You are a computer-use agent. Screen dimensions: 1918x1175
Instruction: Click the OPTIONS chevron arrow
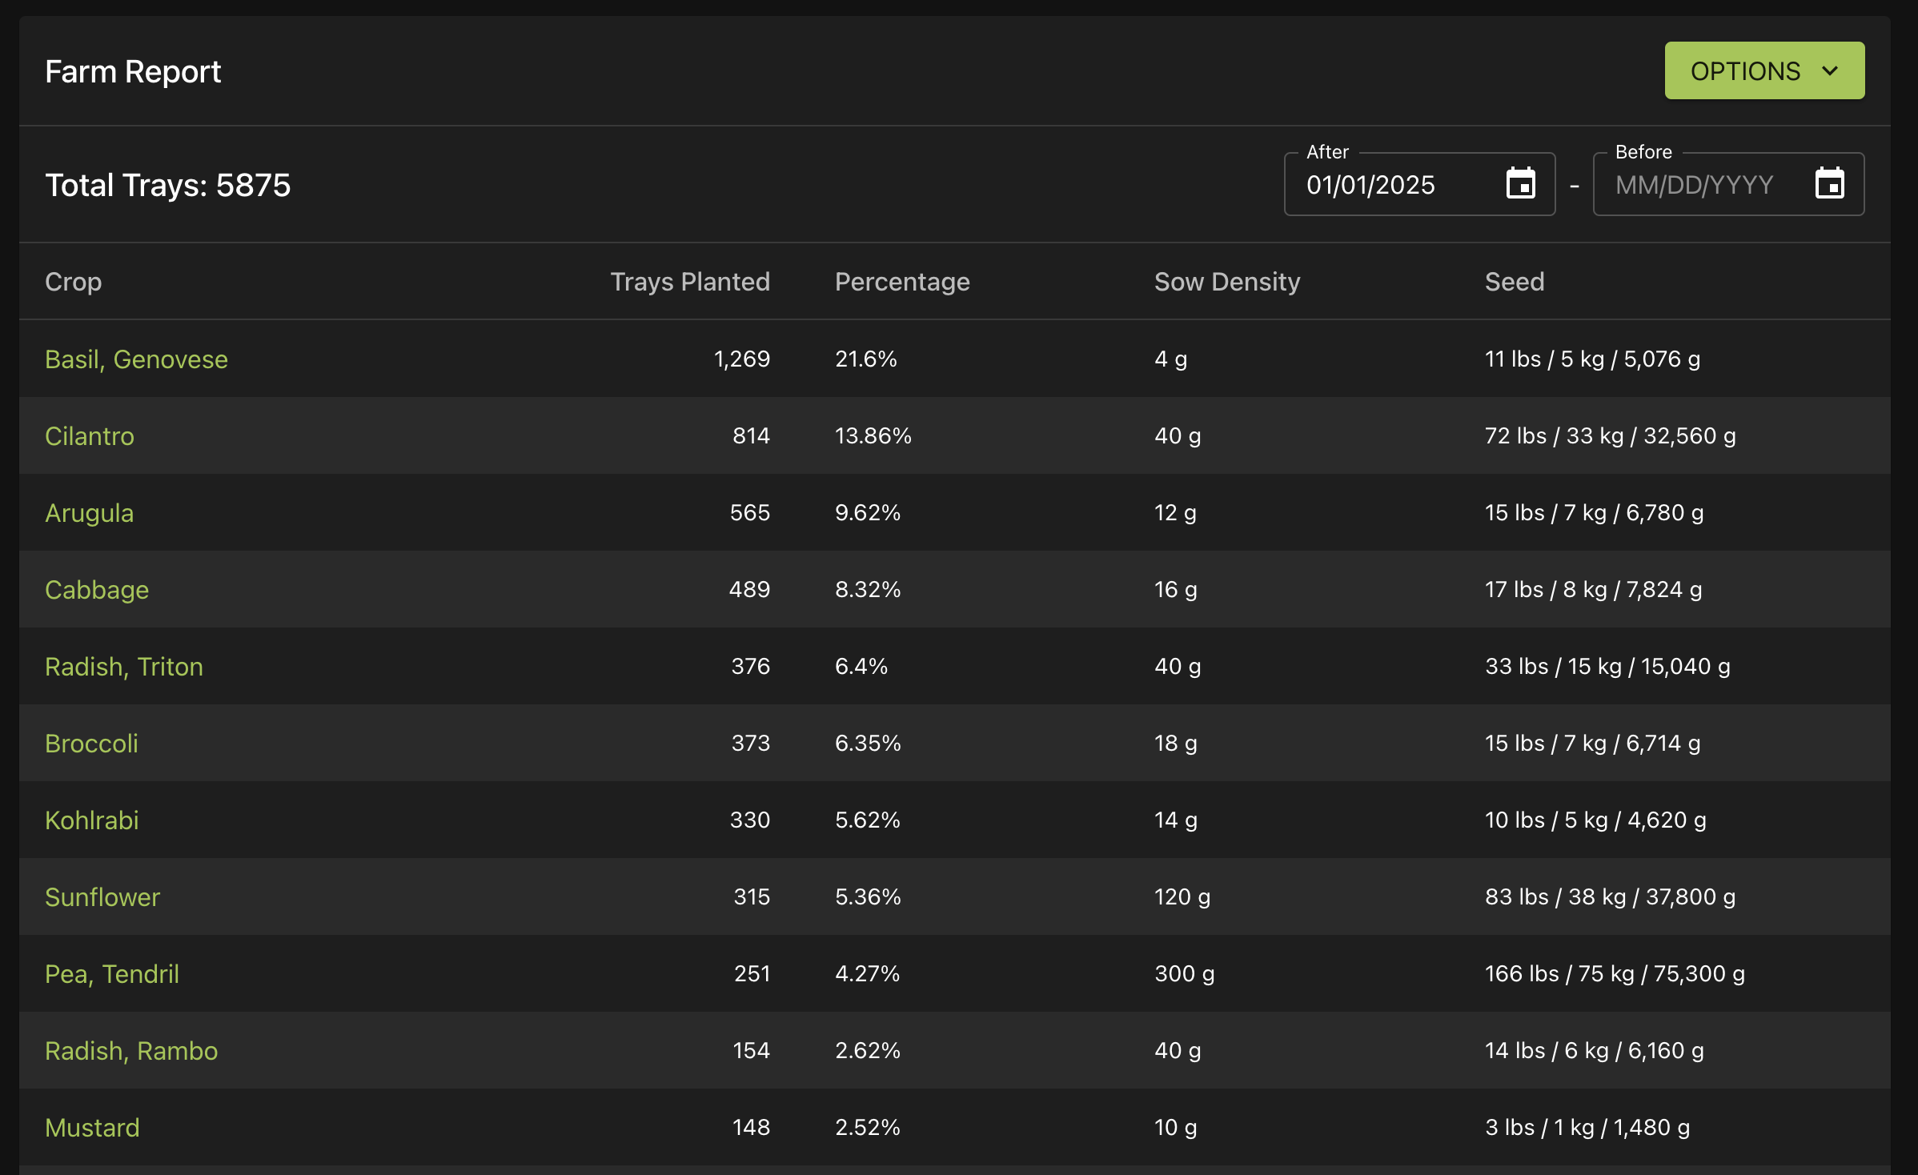pyautogui.click(x=1830, y=71)
